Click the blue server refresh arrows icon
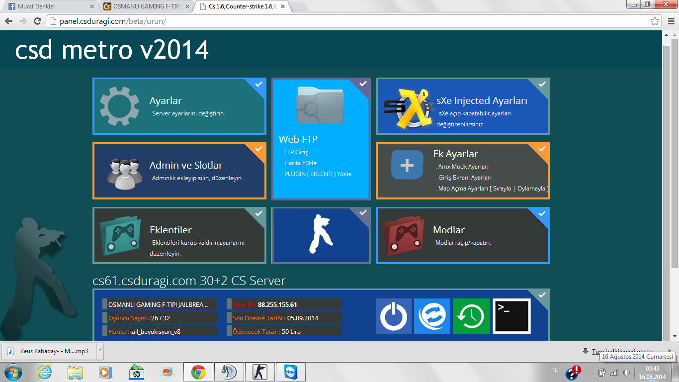The width and height of the screenshot is (679, 382). (432, 316)
